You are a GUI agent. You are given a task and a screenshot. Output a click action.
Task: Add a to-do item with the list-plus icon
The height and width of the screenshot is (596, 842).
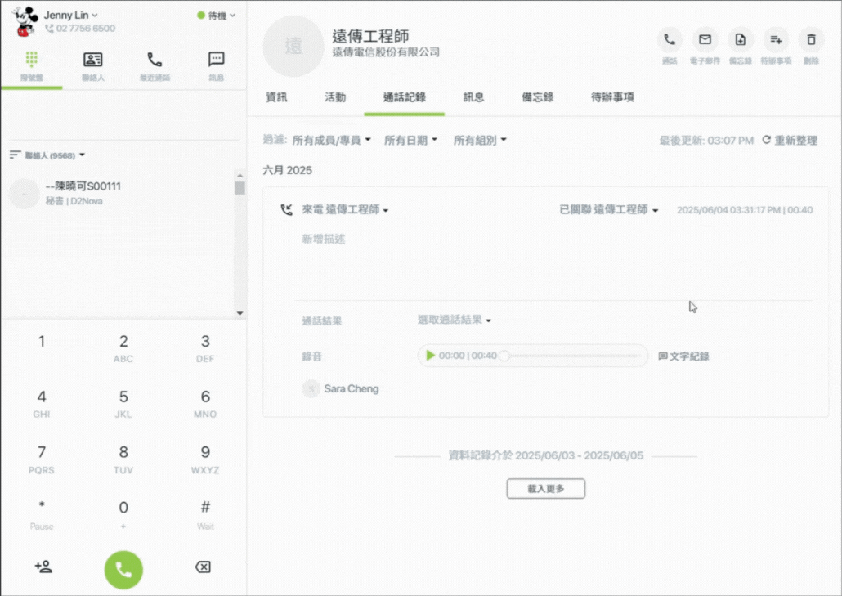(x=776, y=40)
